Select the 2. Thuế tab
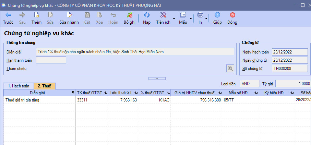 45,86
